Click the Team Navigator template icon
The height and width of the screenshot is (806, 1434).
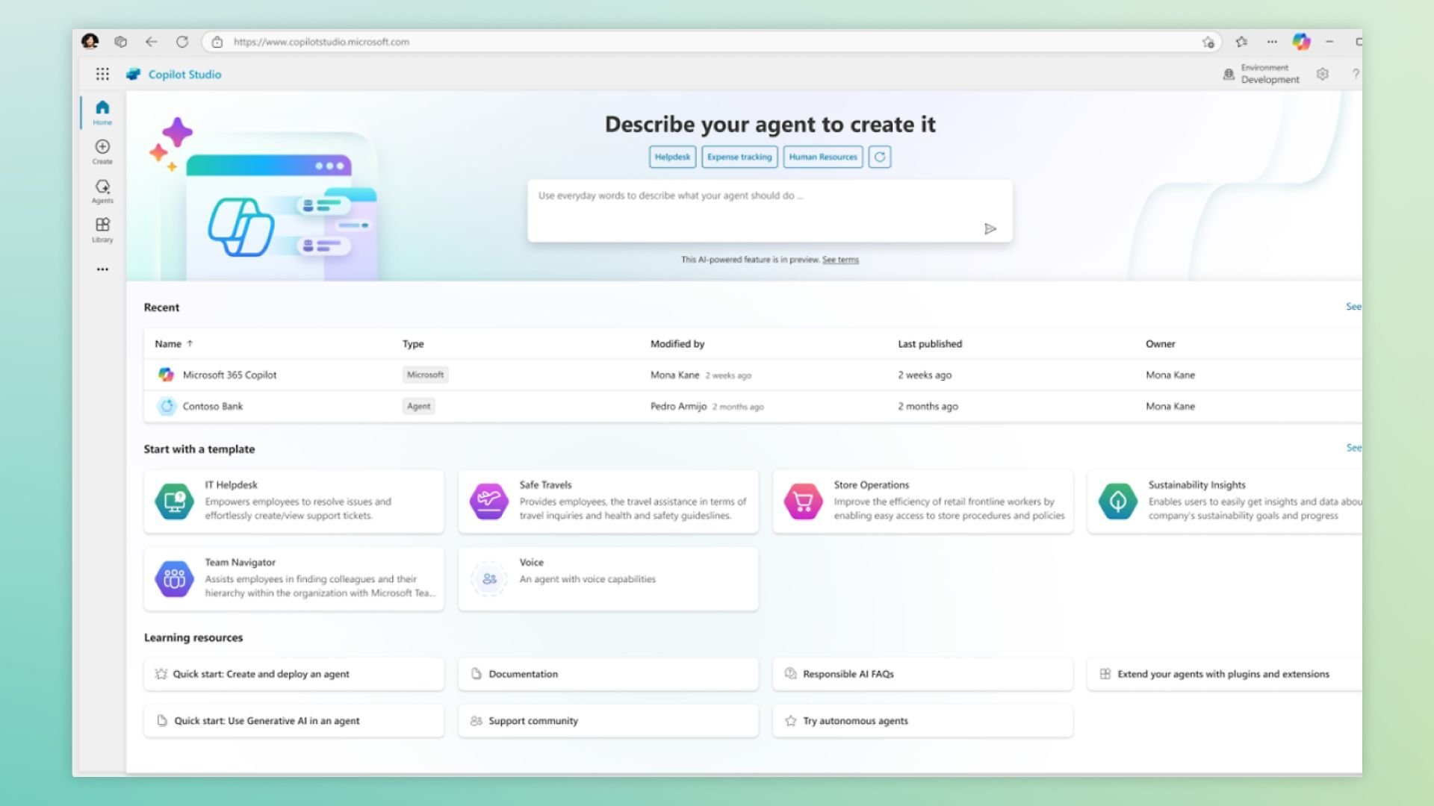tap(174, 578)
